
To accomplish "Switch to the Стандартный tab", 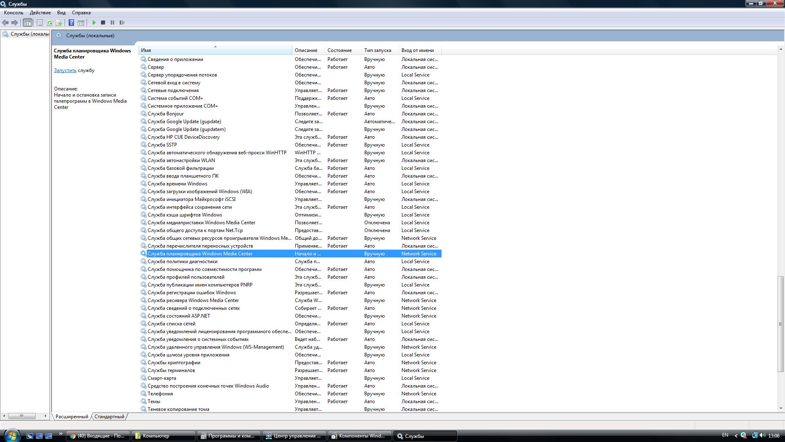I will (109, 417).
